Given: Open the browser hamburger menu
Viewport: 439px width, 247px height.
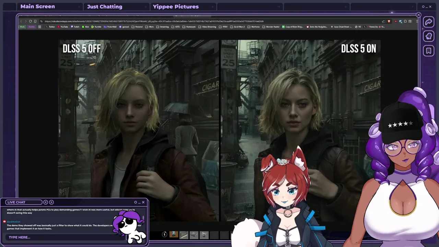Looking at the screenshot, I should (x=417, y=21).
